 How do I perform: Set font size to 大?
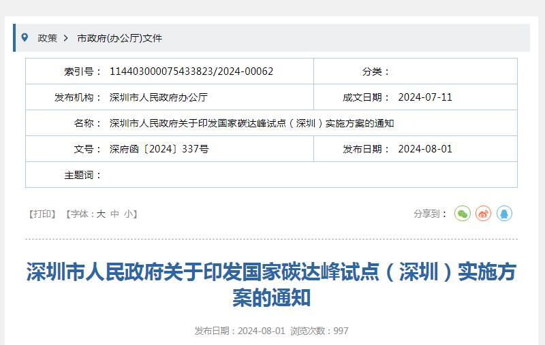click(x=101, y=214)
